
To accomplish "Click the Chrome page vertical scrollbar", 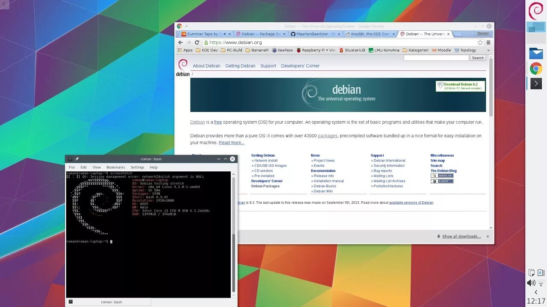I will [x=491, y=87].
